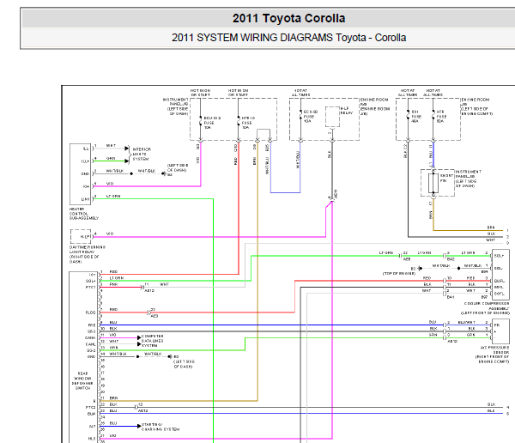Viewport: 515px width, 443px height.
Task: Click "HOT IN ON OR START" above ECU-IG fuse
Action: tap(200, 93)
